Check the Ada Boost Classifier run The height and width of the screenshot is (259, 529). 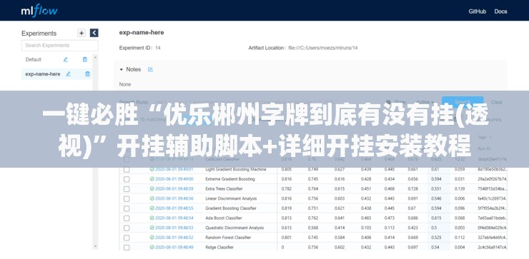[127, 218]
